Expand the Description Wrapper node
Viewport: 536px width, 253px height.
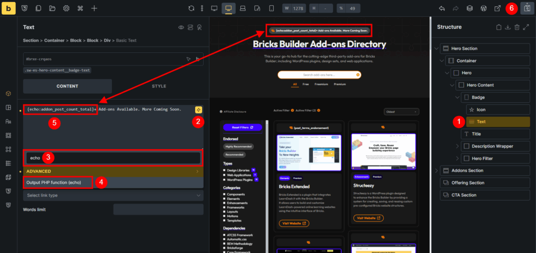tap(457, 146)
